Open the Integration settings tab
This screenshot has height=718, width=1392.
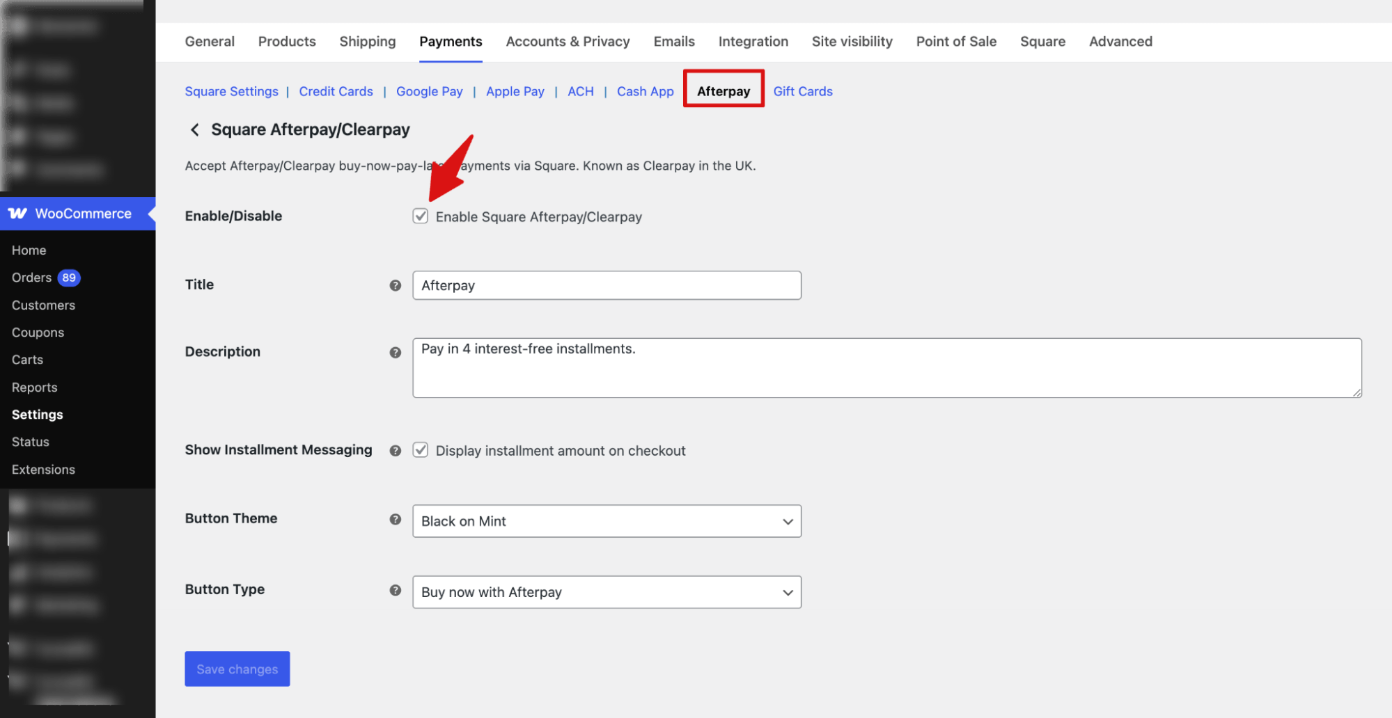pos(753,42)
